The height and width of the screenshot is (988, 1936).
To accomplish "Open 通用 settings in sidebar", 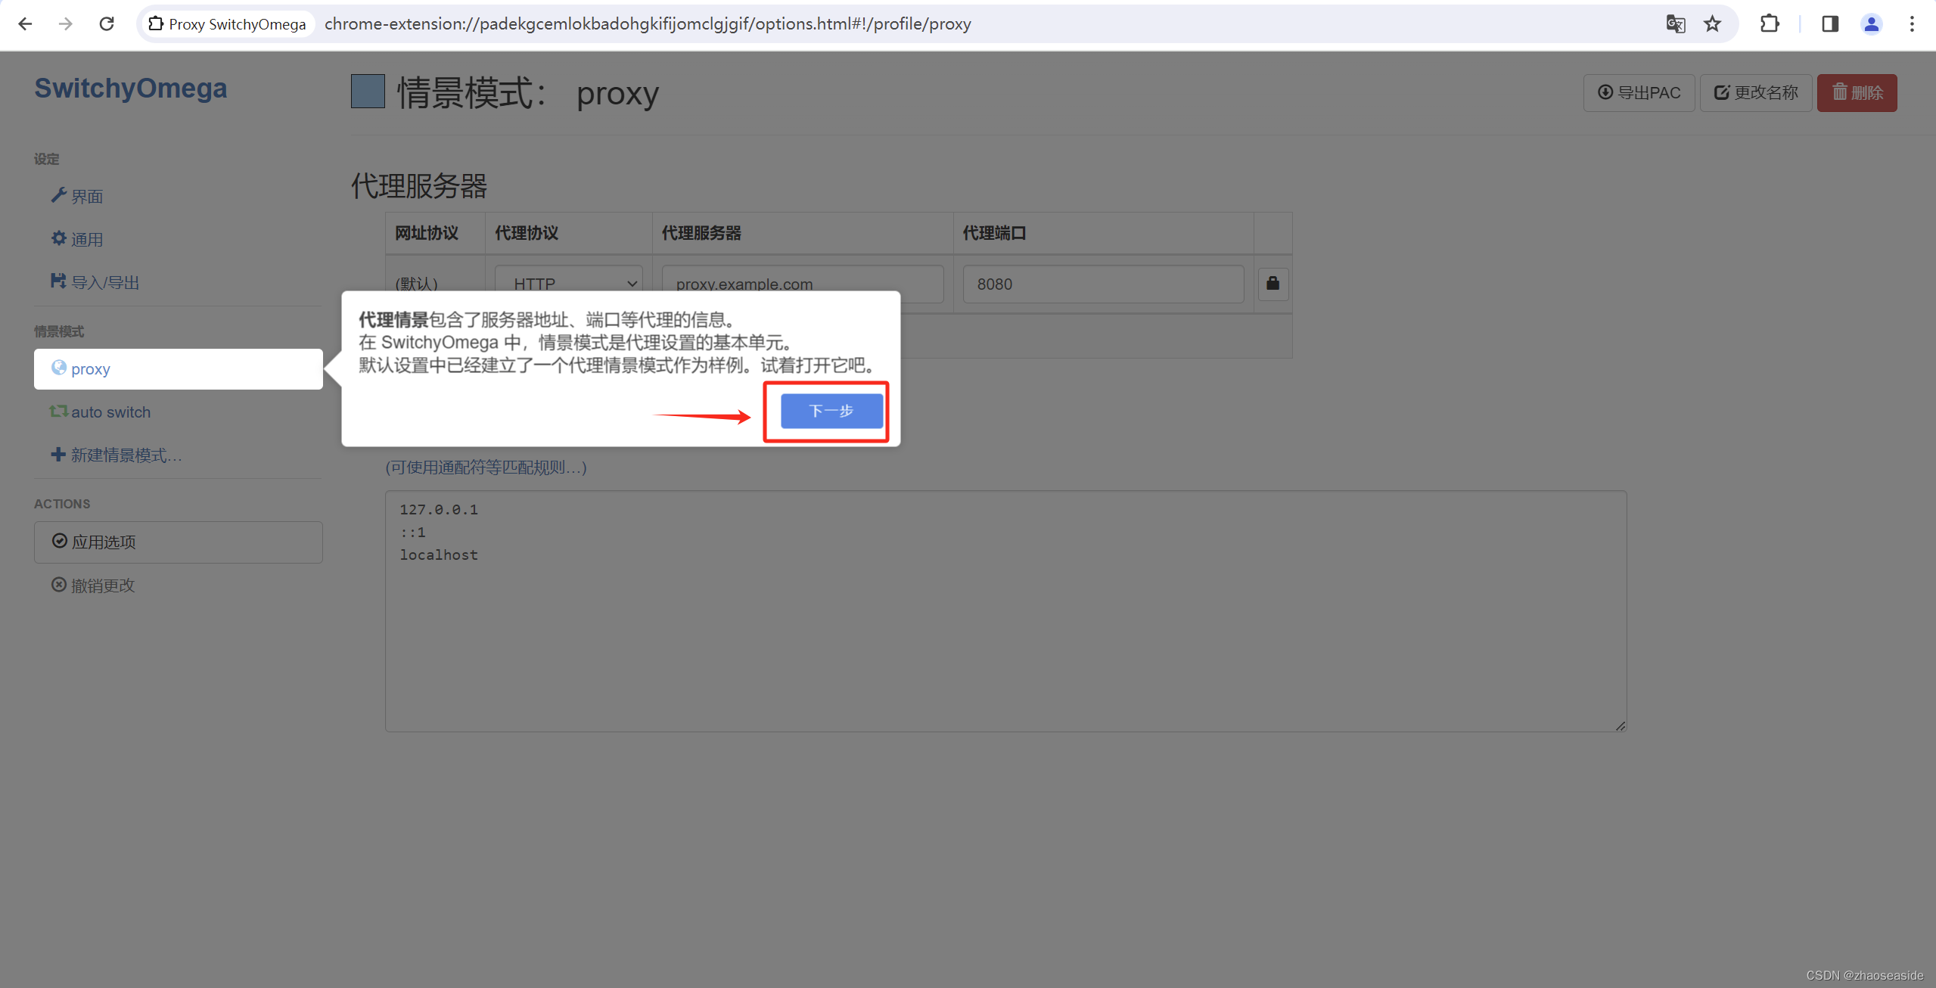I will click(x=77, y=240).
